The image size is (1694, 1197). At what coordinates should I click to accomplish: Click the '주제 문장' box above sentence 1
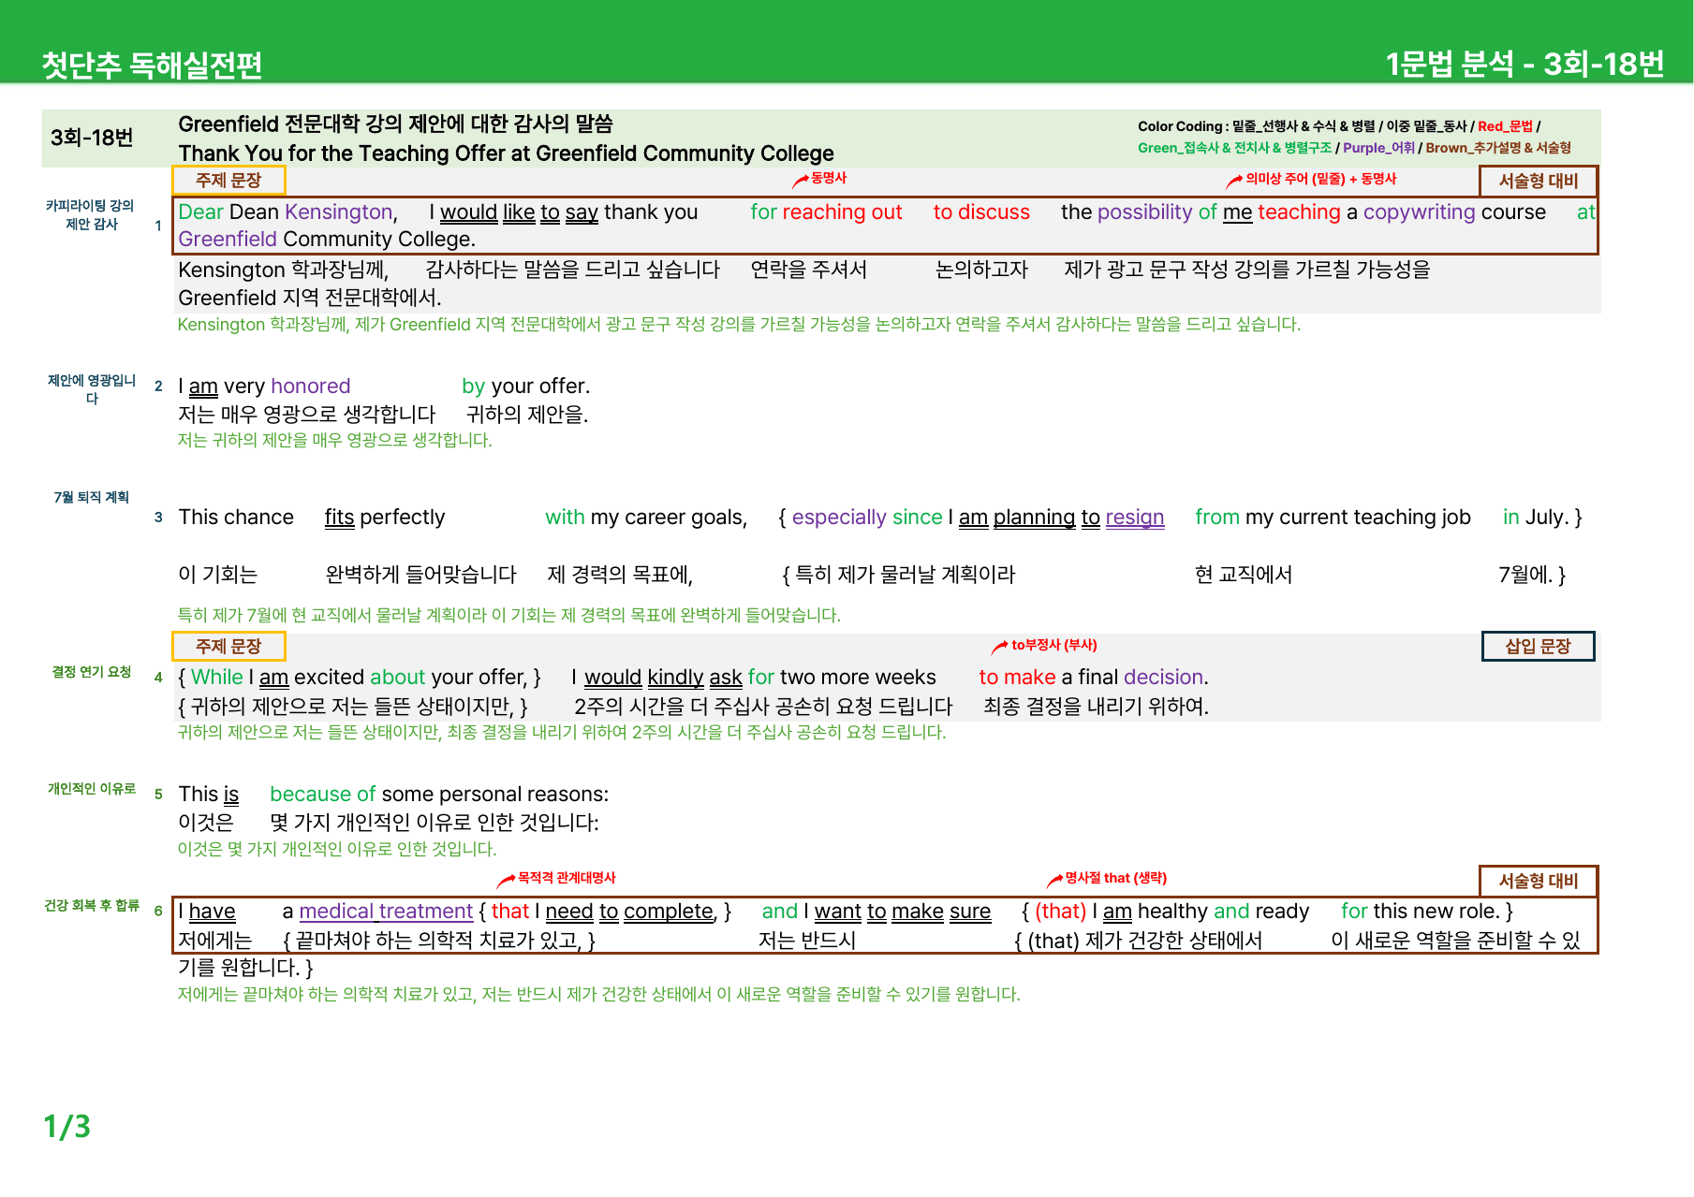[228, 180]
